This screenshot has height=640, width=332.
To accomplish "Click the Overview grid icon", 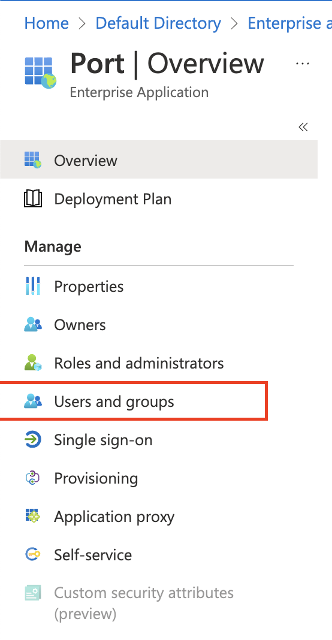I will [33, 160].
